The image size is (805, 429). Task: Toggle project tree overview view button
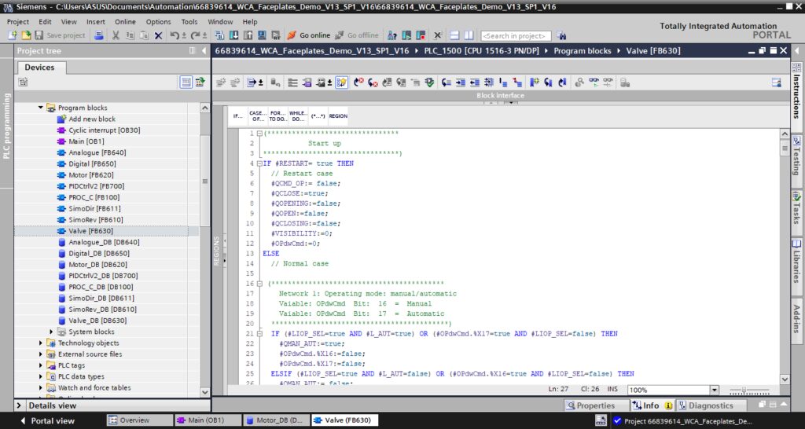click(186, 82)
